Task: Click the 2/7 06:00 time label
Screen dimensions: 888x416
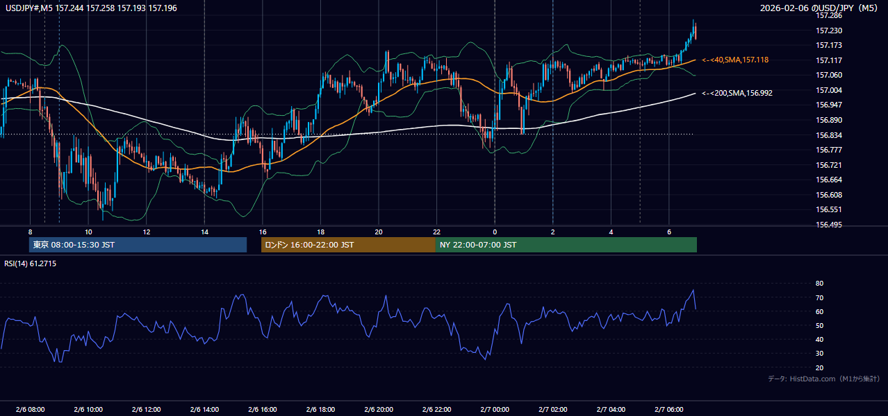Action: [x=669, y=409]
